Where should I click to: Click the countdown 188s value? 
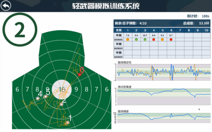205,16
